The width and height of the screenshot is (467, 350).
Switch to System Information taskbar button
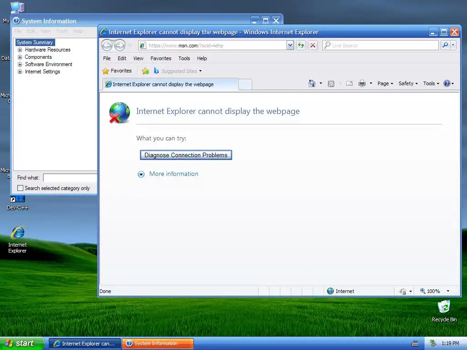(158, 344)
